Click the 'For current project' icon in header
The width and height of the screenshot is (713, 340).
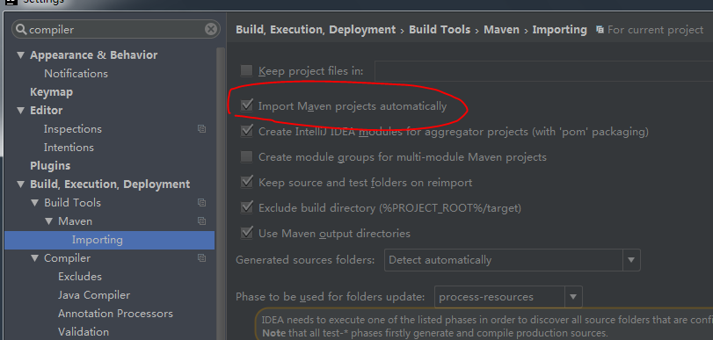coord(600,30)
